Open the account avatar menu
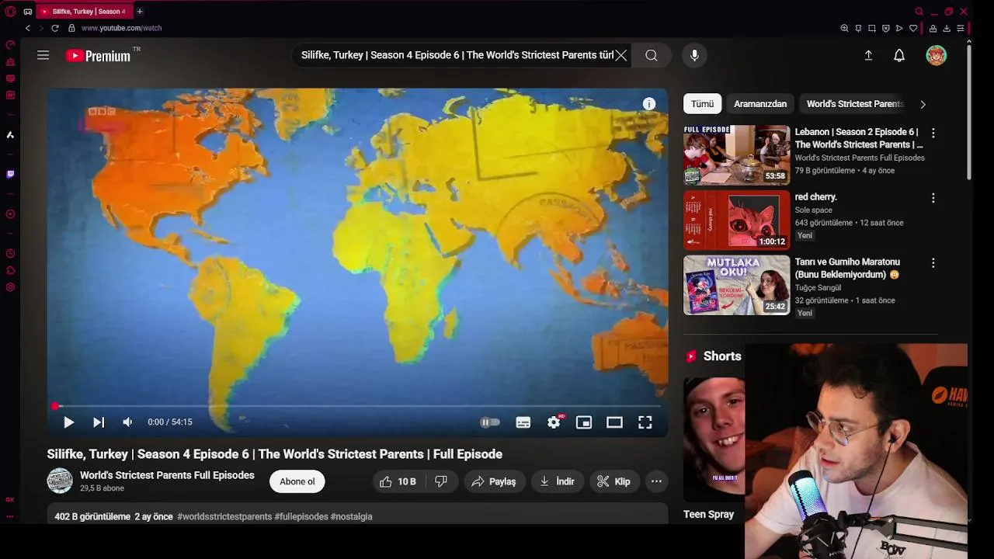 click(937, 55)
